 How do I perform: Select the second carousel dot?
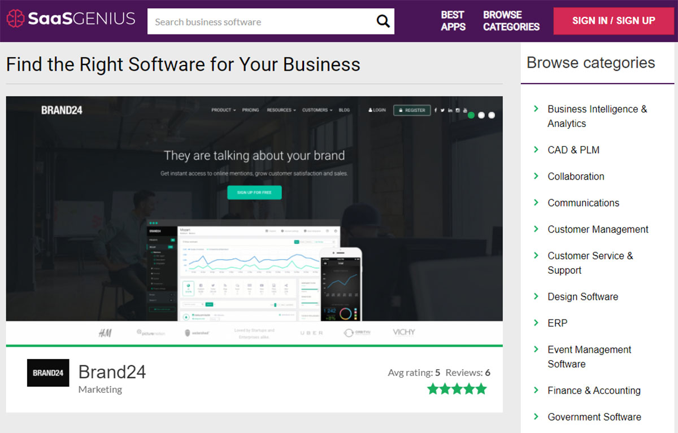coord(481,115)
